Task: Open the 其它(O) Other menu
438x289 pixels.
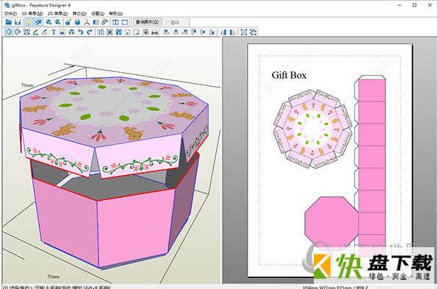Action: (79, 13)
